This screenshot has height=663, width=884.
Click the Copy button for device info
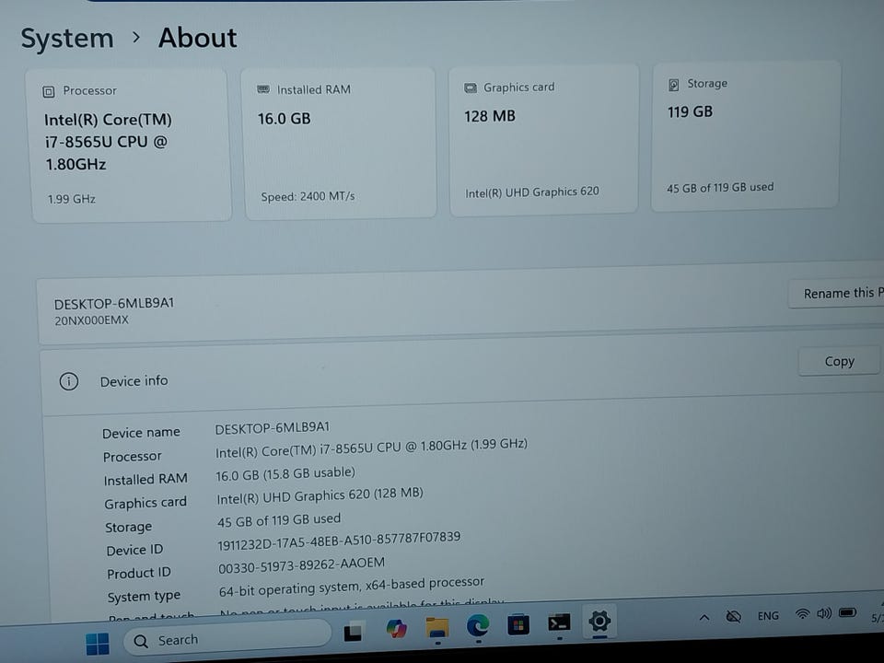840,361
